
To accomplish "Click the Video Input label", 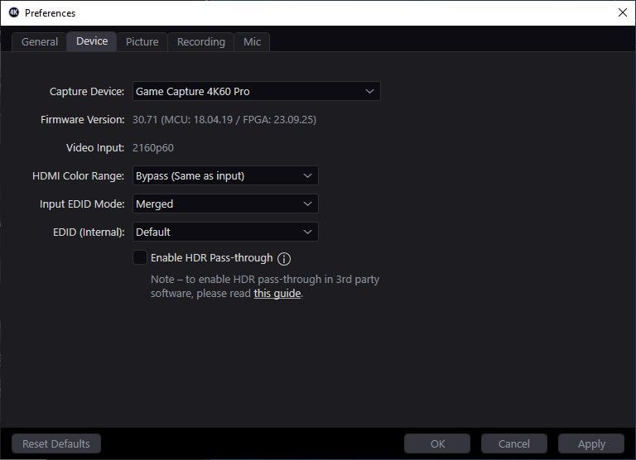I will tap(95, 147).
